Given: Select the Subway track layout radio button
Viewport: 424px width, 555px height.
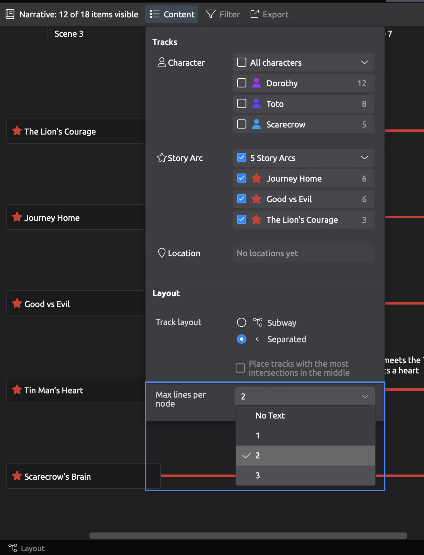Looking at the screenshot, I should click(242, 322).
